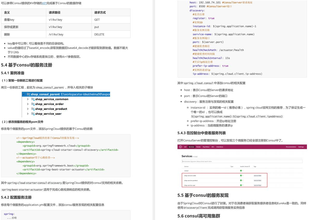Click the '5.4.3 在控制台查看服务列表' heading
Screen dimensions: 309x220
coord(202,133)
